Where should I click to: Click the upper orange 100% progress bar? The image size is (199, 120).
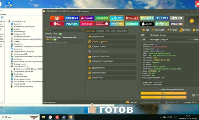[164, 93]
